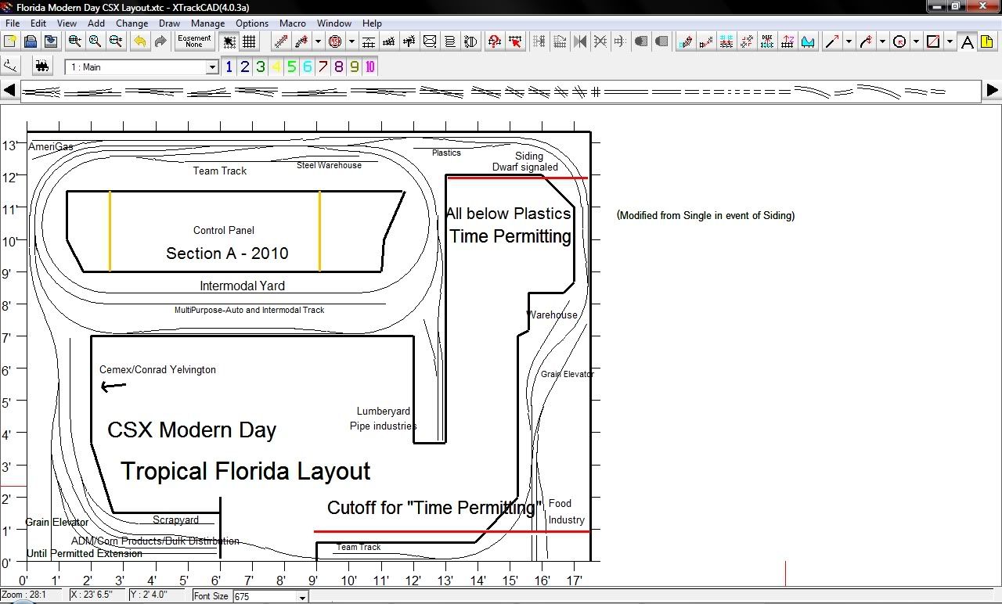1002x604 pixels.
Task: Open the Font Size dropdown
Action: click(302, 597)
